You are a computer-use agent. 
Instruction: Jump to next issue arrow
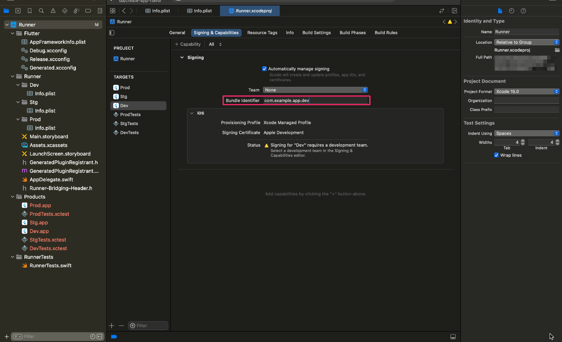455,22
